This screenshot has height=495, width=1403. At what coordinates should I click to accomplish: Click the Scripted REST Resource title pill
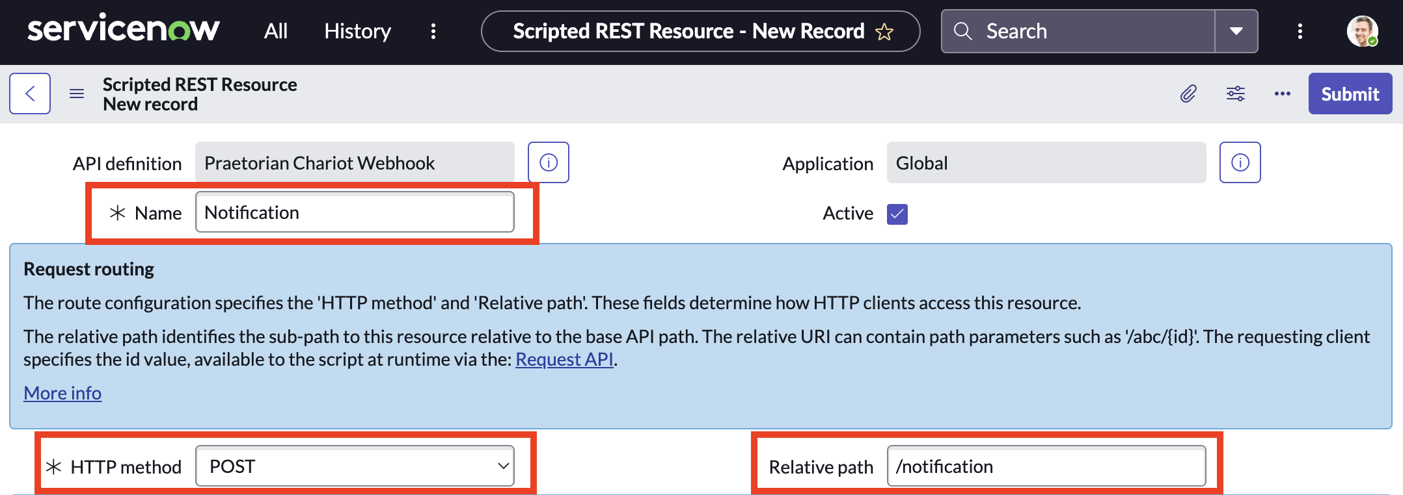click(700, 31)
